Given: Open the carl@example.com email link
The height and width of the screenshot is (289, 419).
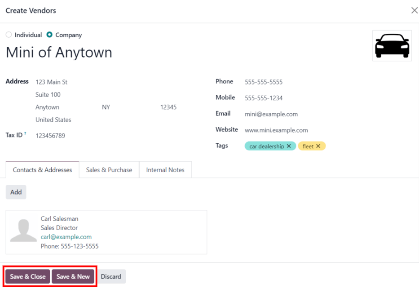Looking at the screenshot, I should pos(66,237).
